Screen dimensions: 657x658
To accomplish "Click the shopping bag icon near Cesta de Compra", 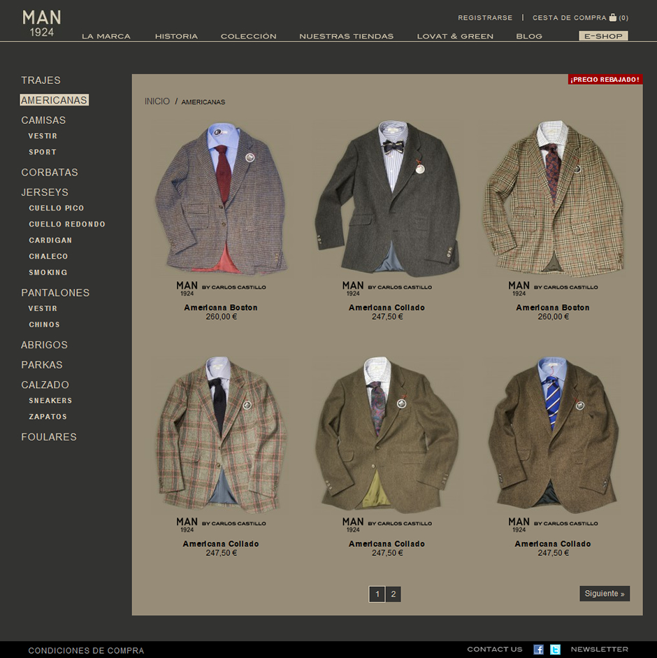I will coord(613,17).
